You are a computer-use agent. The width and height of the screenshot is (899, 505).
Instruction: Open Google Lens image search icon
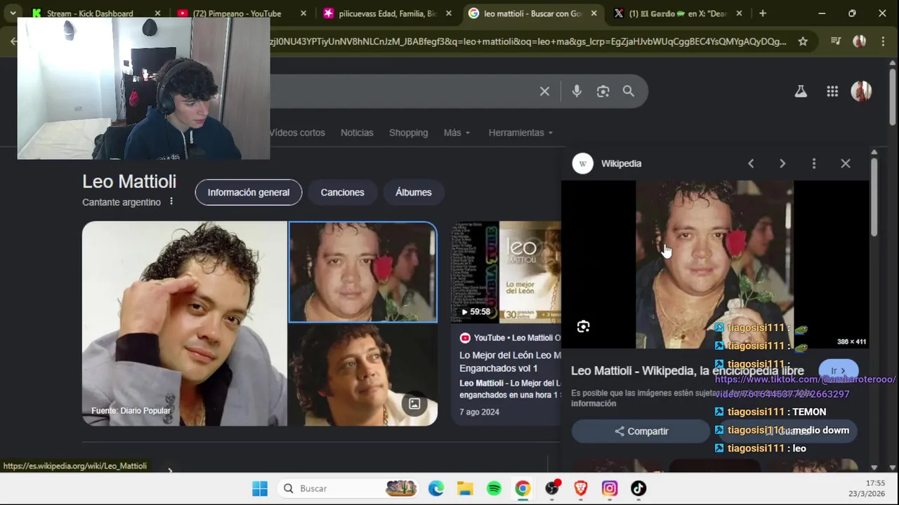pos(603,91)
